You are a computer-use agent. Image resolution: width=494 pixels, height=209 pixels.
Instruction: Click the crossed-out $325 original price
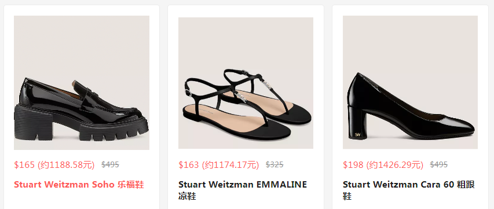pos(275,164)
